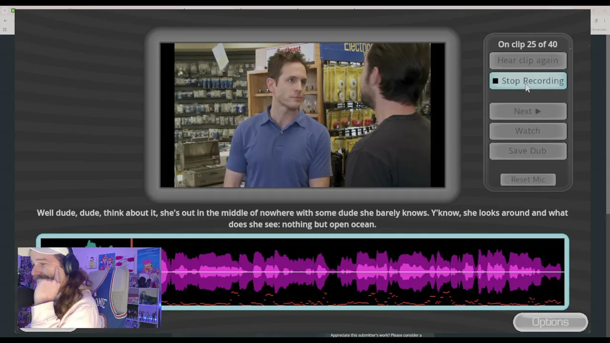This screenshot has width=610, height=343.
Task: Click the browser back arrow
Action: tap(5, 20)
